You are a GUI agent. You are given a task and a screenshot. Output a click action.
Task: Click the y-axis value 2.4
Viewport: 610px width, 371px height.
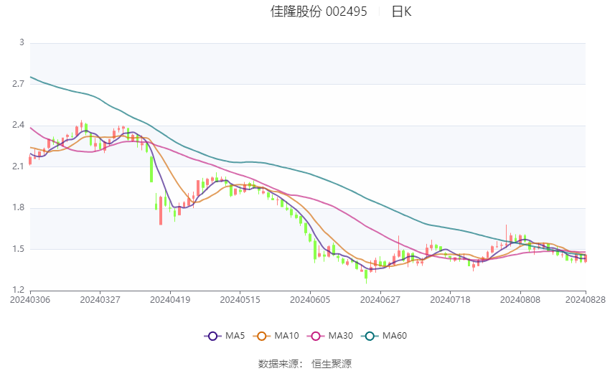click(x=18, y=125)
